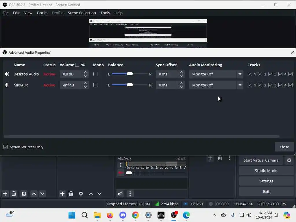The image size is (296, 222).
Task: Toggle Active Sources Only checkbox
Action: pyautogui.click(x=5, y=147)
